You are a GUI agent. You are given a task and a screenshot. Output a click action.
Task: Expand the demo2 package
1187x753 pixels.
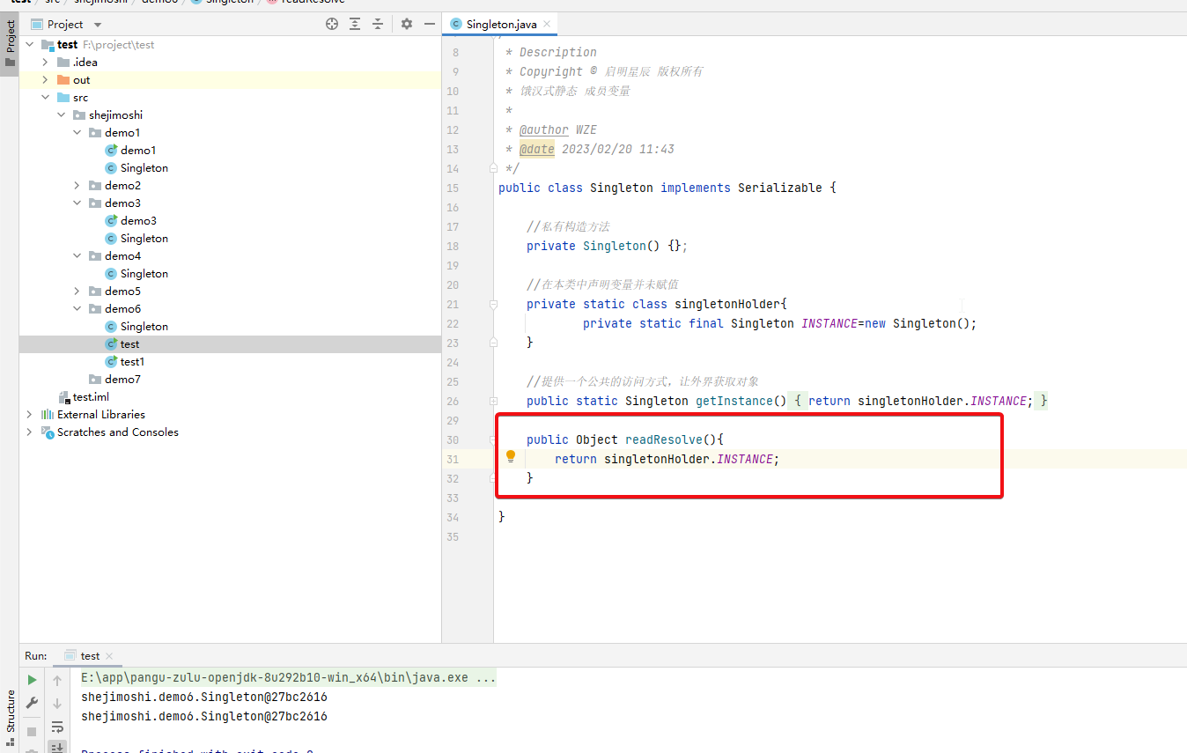77,186
